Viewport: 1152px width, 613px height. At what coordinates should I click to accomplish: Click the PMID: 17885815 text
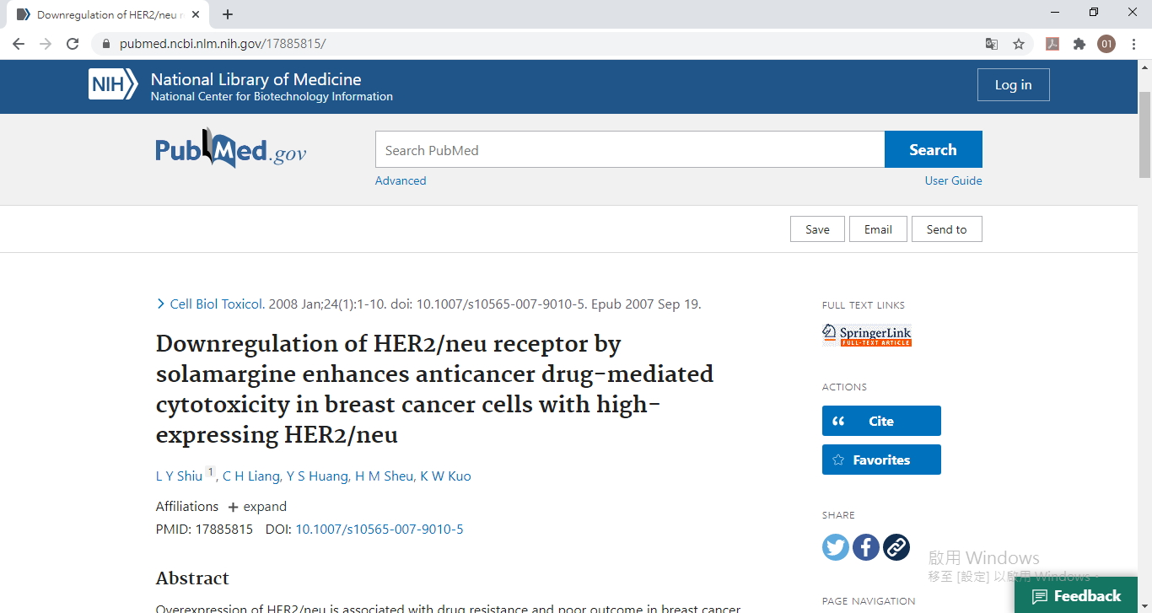(204, 530)
